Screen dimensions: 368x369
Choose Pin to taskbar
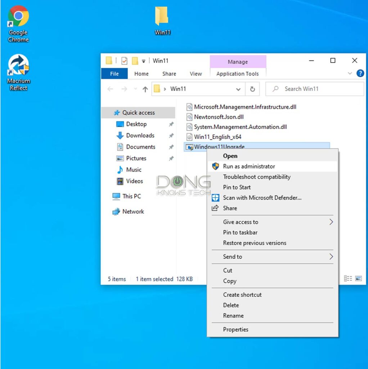[x=273, y=232]
